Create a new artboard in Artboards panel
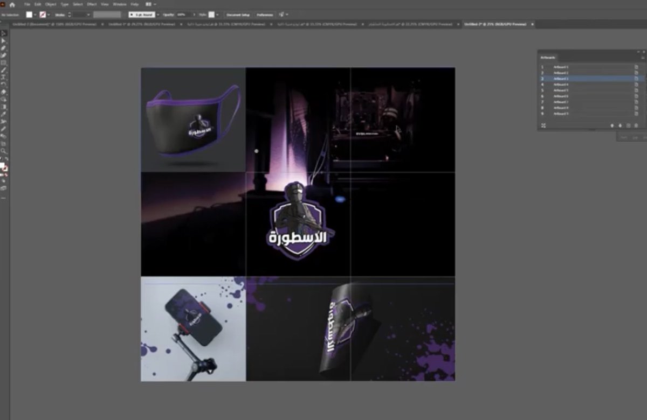Screen dimensions: 647x420 pos(628,125)
